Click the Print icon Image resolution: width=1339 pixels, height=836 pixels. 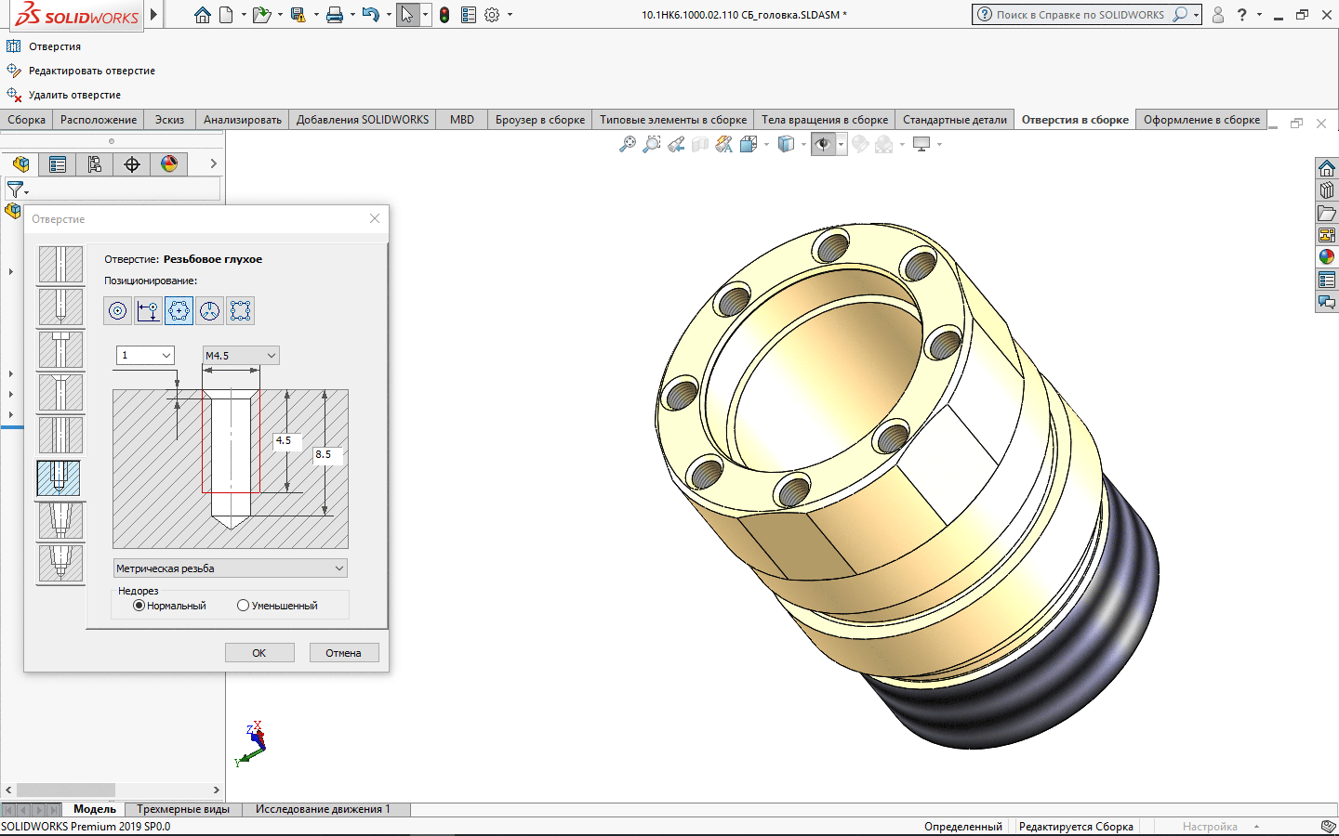pos(335,15)
